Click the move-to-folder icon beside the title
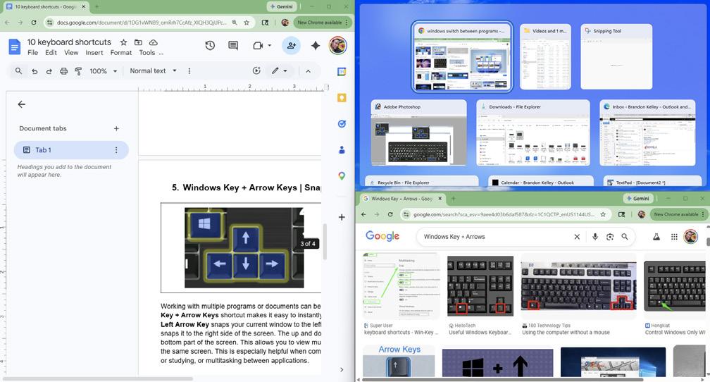 click(x=138, y=42)
